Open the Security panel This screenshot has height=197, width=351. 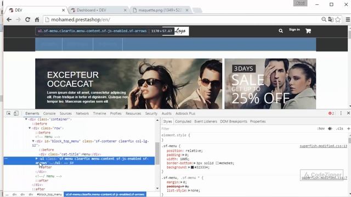click(x=151, y=113)
